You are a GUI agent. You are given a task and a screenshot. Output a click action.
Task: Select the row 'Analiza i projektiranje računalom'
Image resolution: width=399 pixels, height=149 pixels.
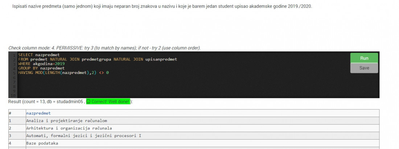[x=194, y=121]
